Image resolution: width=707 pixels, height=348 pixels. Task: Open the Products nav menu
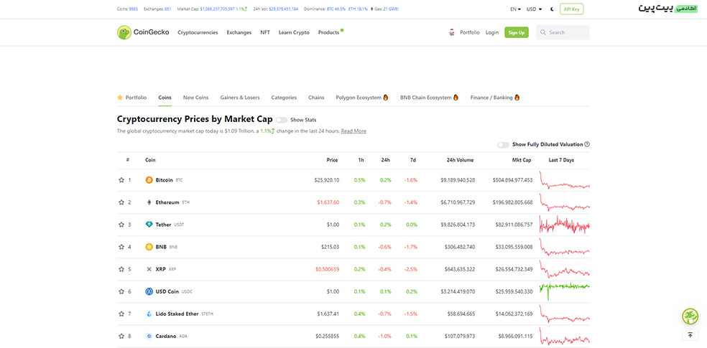[328, 32]
